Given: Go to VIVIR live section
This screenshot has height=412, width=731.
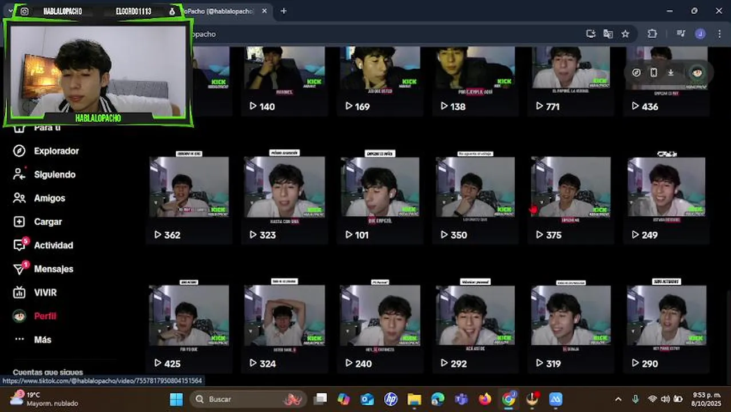Looking at the screenshot, I should tap(35, 292).
